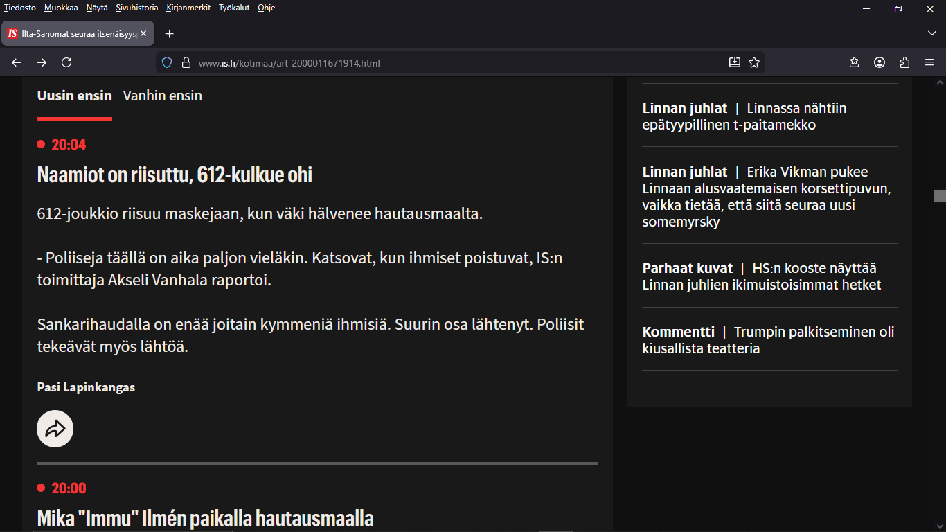Close the Ilta-Sanomat tab

coord(143,33)
